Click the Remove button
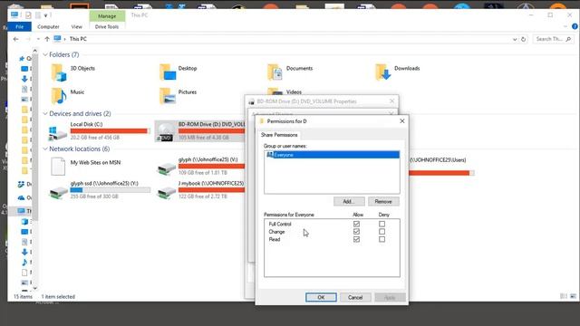This screenshot has width=580, height=326. (383, 201)
